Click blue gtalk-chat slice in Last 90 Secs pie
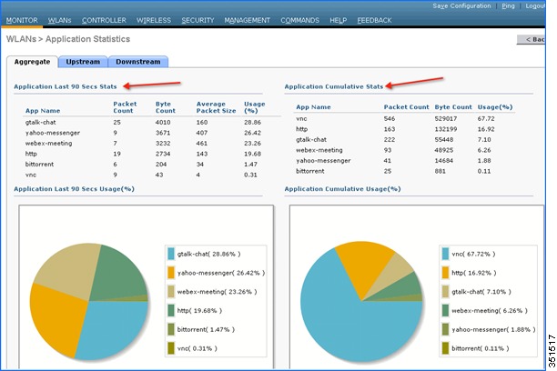The width and height of the screenshot is (557, 371). [x=114, y=328]
